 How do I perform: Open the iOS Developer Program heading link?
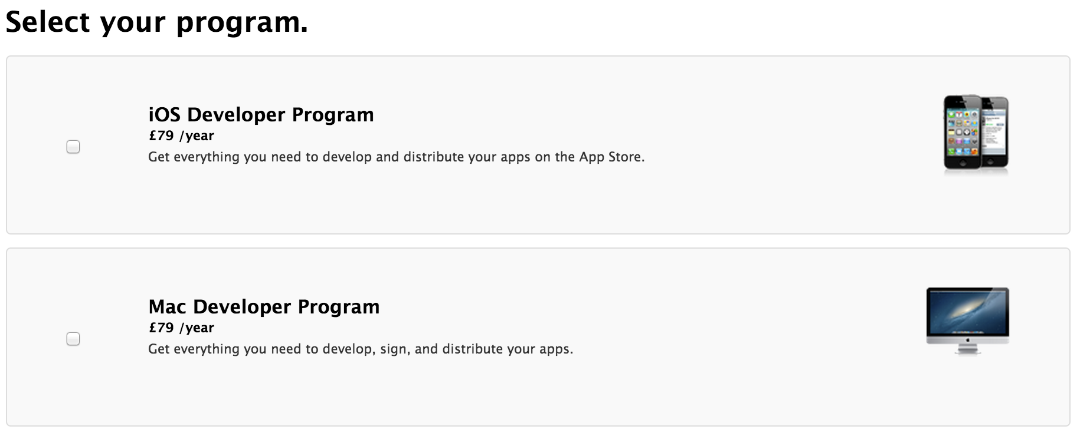point(261,115)
